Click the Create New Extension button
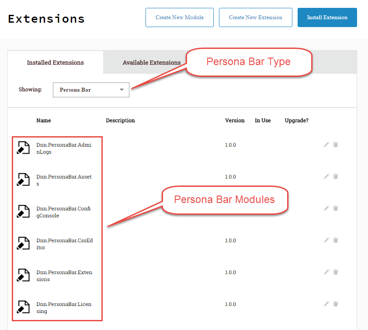Screen dimensions: 368x330 pyautogui.click(x=256, y=17)
